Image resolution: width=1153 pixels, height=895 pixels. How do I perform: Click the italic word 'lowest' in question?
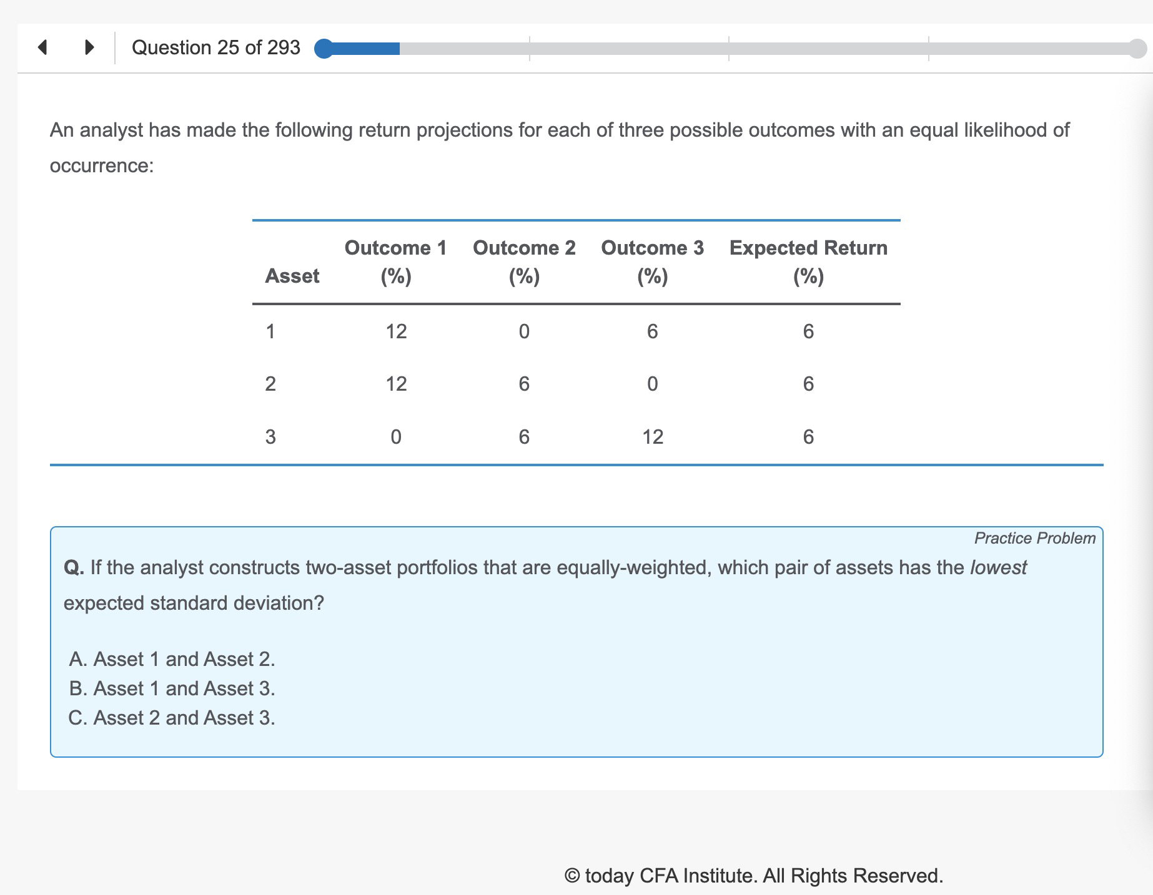pos(998,567)
